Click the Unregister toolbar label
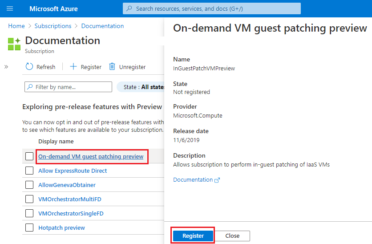Image resolution: width=372 pixels, height=244 pixels. point(133,67)
